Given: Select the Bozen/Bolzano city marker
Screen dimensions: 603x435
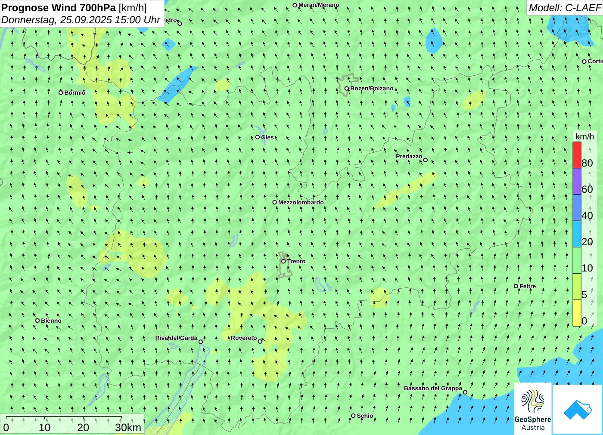Looking at the screenshot, I should (x=346, y=88).
